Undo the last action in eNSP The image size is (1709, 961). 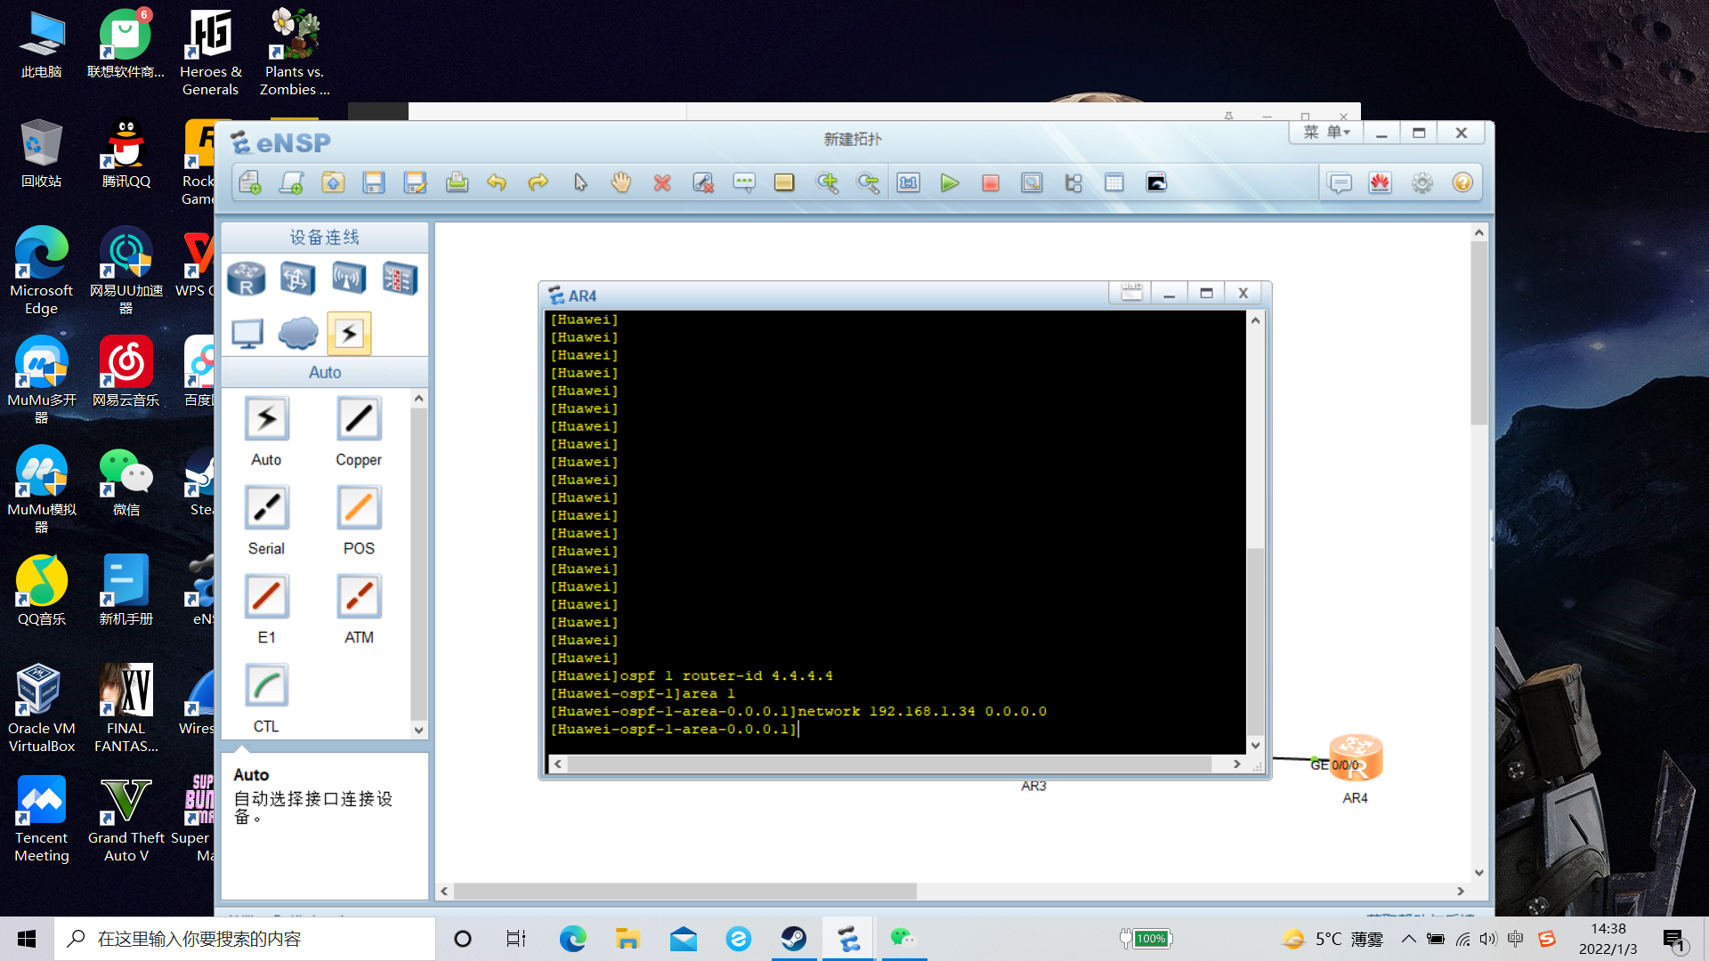click(497, 182)
